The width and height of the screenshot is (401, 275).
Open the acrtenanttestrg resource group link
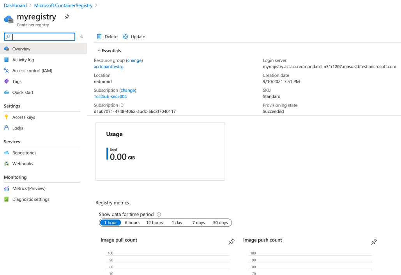(x=109, y=67)
